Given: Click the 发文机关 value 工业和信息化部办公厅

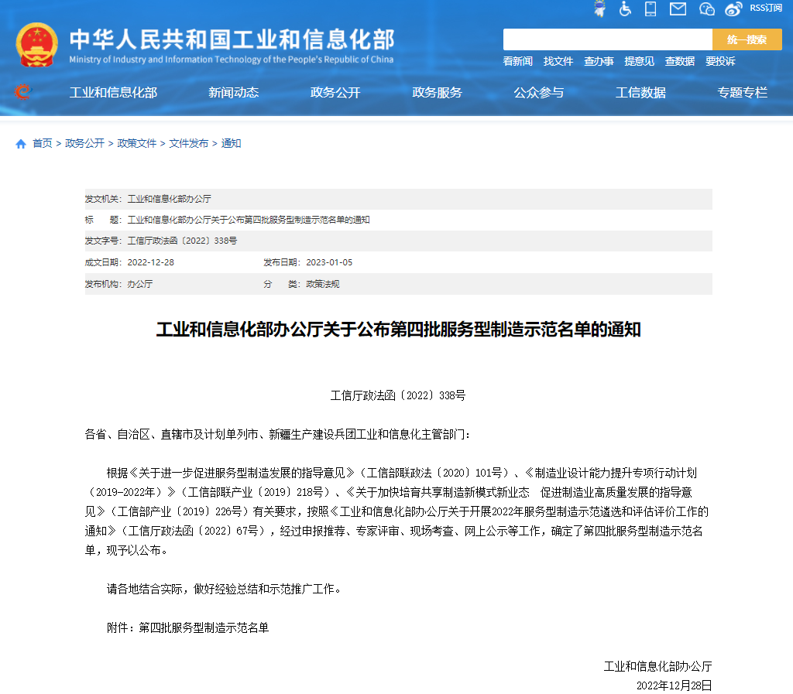Looking at the screenshot, I should pyautogui.click(x=170, y=199).
